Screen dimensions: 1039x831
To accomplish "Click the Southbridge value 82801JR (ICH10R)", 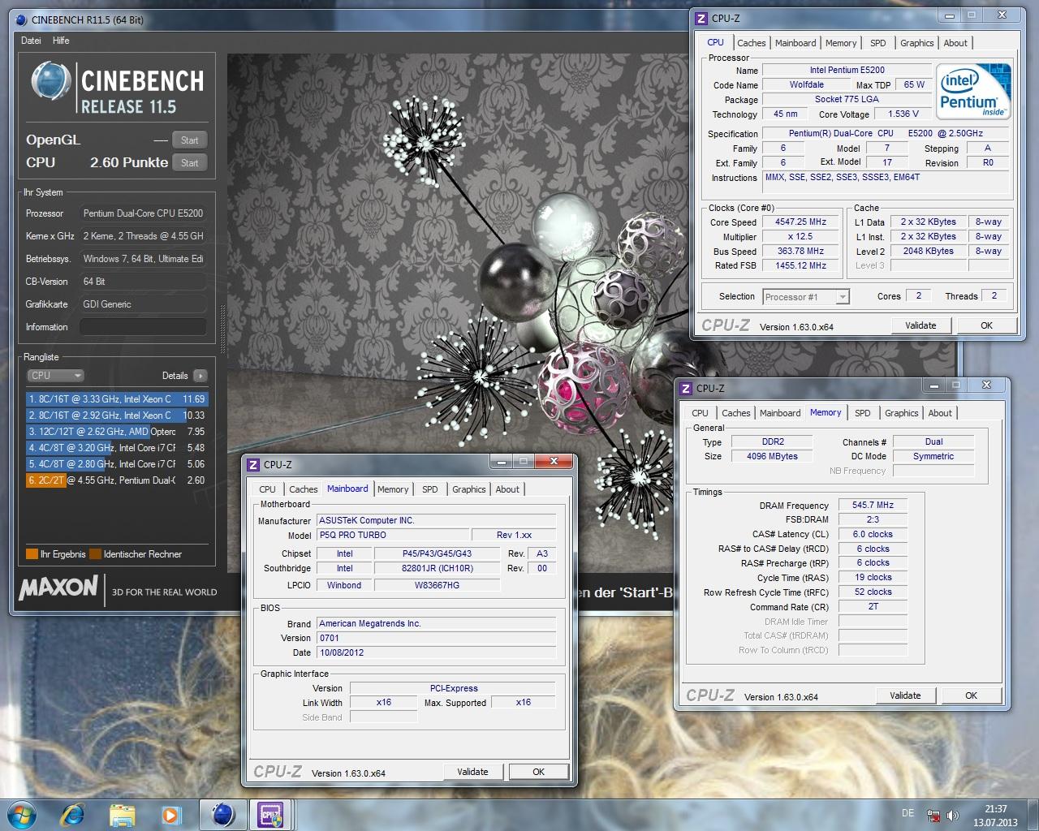I will point(437,568).
